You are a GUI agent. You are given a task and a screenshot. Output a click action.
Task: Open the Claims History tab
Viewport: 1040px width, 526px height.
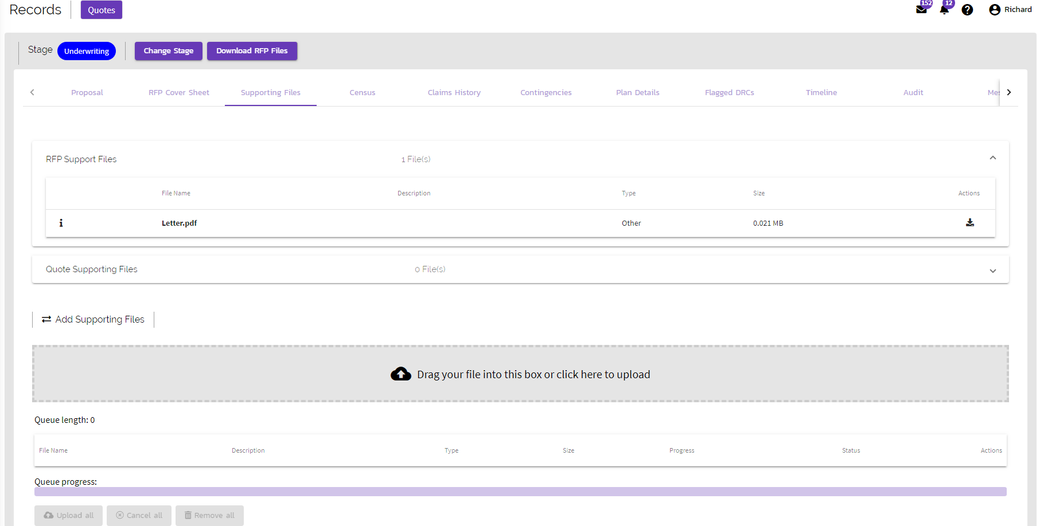point(454,92)
